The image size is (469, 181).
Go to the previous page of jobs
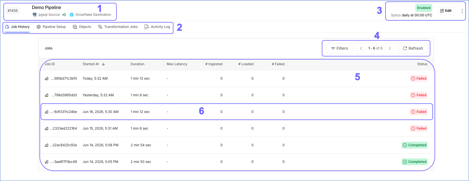[x=361, y=48]
